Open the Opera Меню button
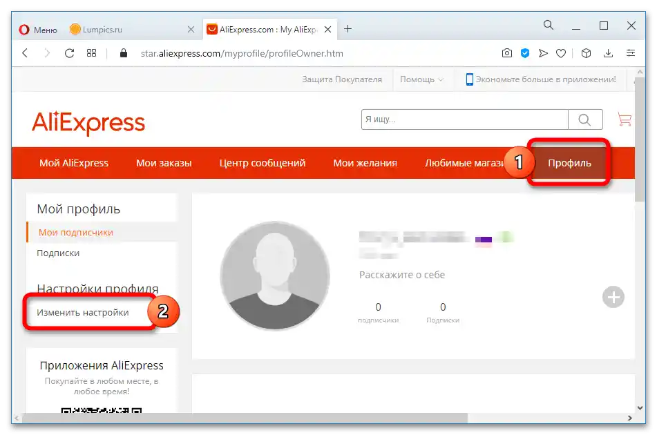657x435 pixels. [x=38, y=30]
